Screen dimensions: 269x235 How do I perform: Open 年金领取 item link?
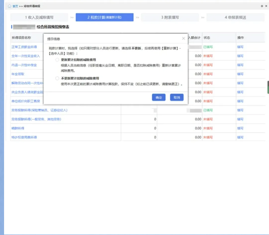pyautogui.click(x=18, y=74)
